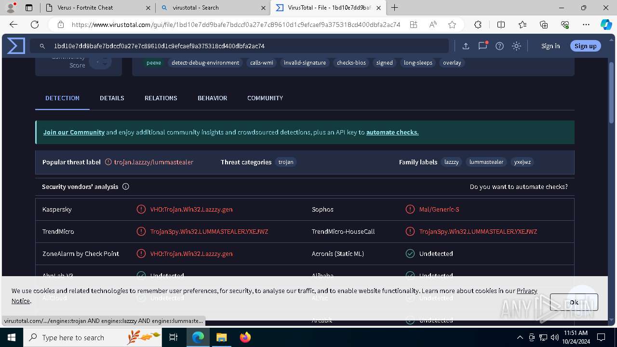This screenshot has width=617, height=347.
Task: Click the Privacy Notice link in cookie banner
Action: click(527, 291)
